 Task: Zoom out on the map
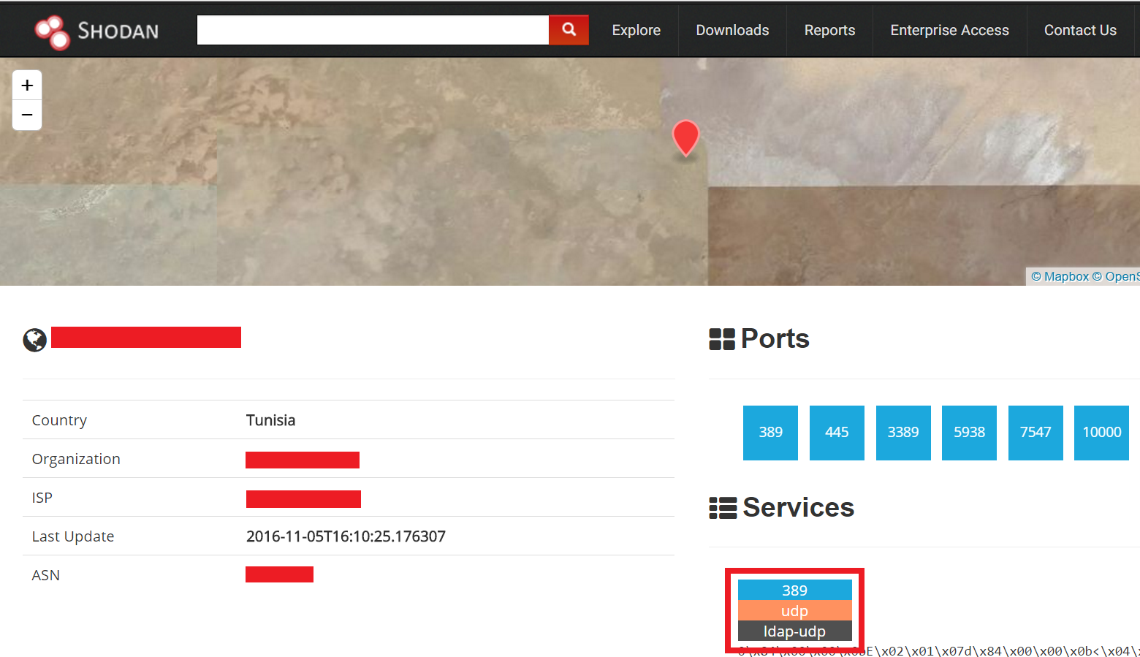27,115
